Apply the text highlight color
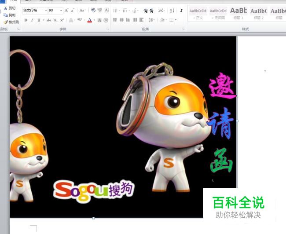 click(79, 20)
